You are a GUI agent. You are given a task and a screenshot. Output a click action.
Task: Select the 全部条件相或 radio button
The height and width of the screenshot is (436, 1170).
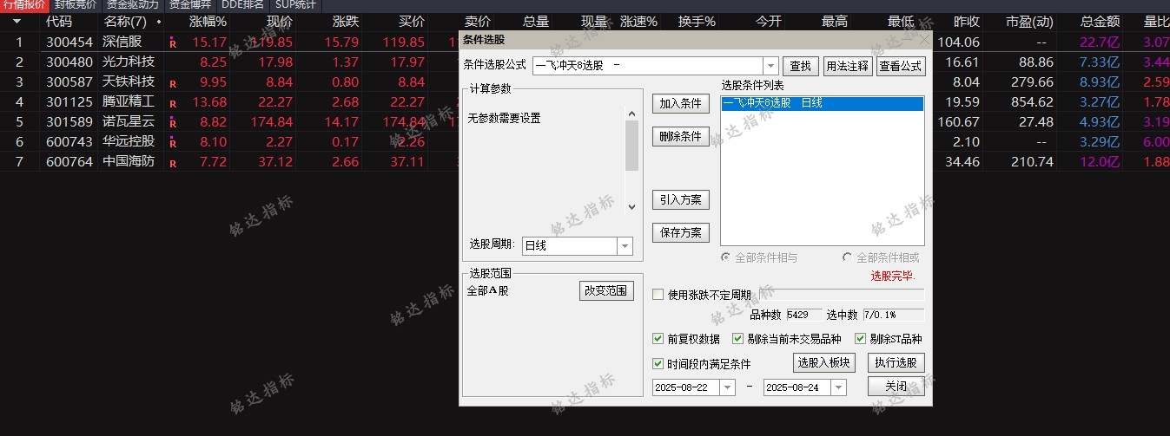(847, 257)
